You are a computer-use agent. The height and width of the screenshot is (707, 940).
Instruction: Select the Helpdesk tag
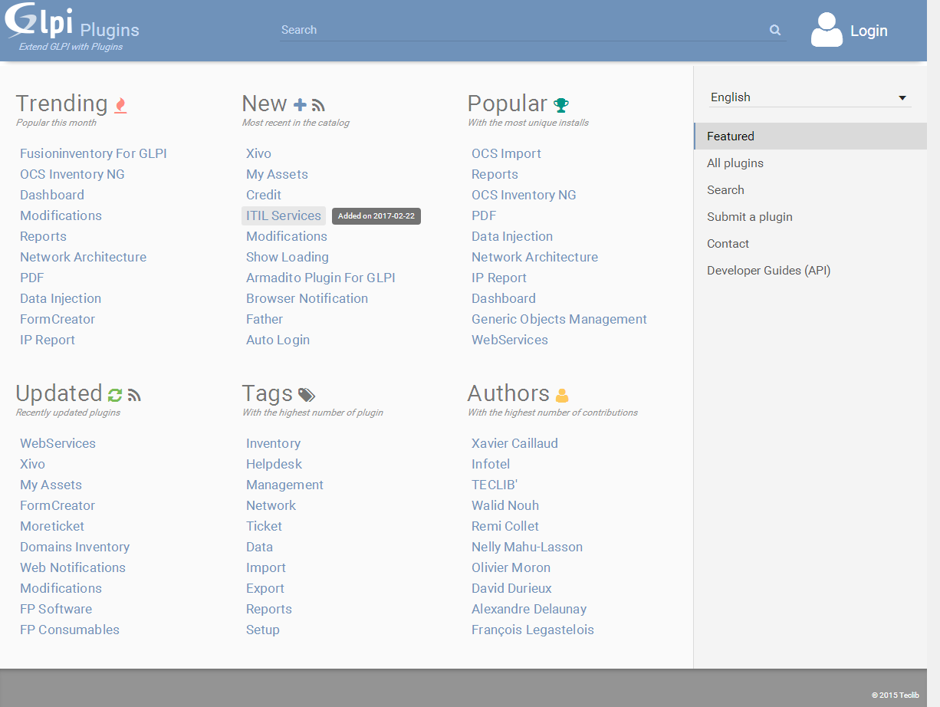pos(274,464)
